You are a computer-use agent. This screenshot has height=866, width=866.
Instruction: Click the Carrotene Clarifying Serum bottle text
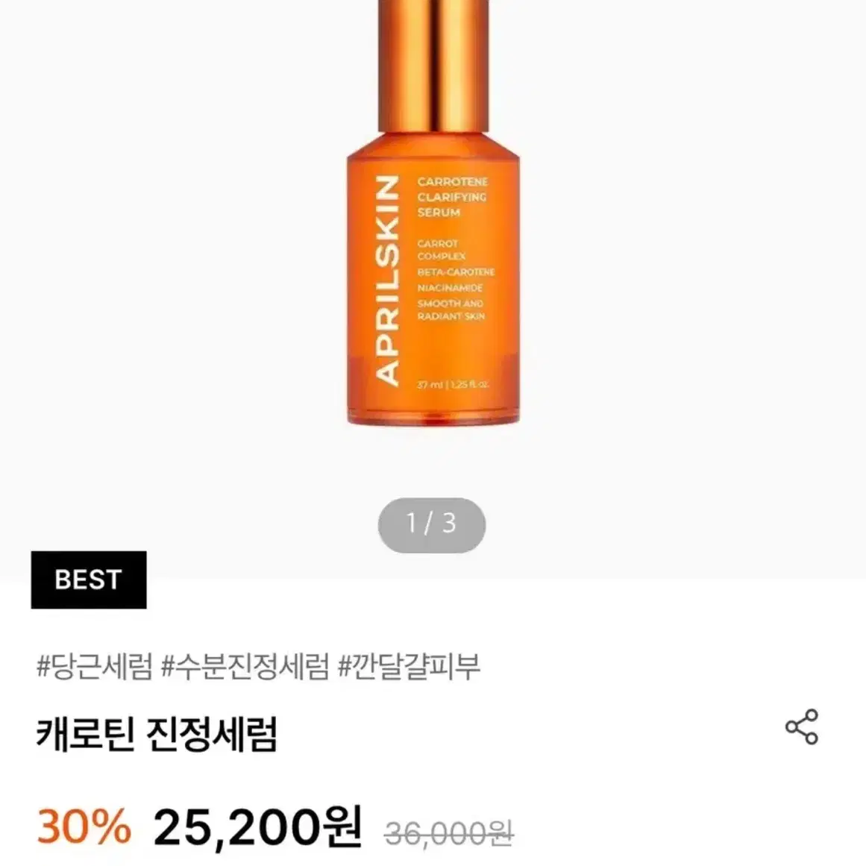[452, 197]
